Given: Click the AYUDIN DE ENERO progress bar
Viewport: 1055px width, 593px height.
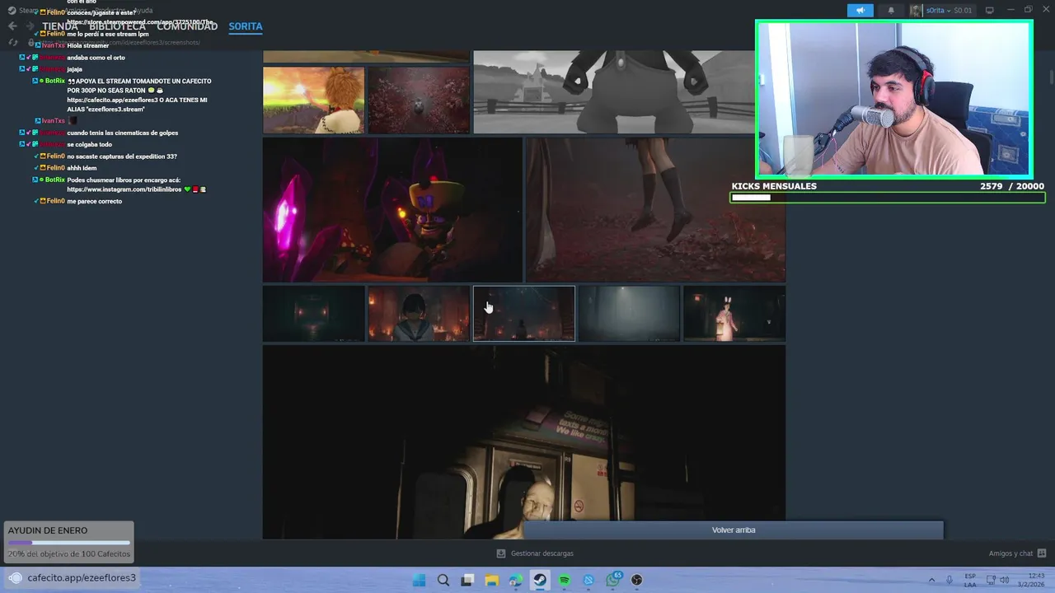Looking at the screenshot, I should 68,543.
